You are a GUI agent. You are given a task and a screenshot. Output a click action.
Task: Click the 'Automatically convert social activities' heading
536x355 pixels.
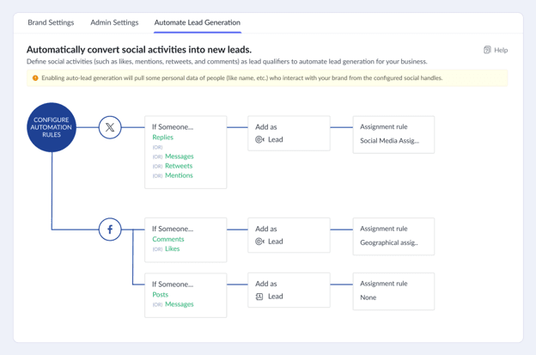139,50
